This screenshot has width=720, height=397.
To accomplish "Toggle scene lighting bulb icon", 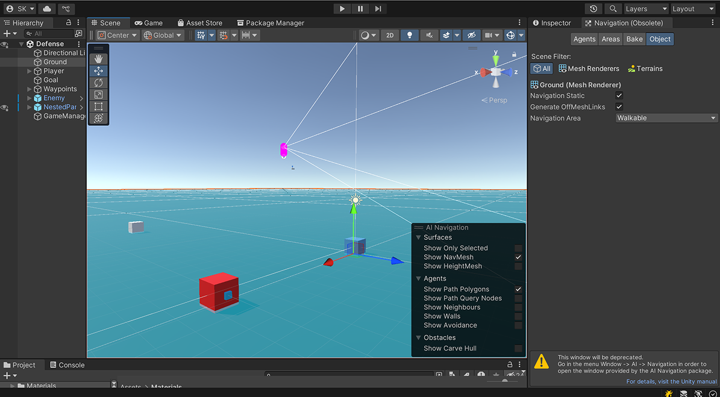I will 410,35.
